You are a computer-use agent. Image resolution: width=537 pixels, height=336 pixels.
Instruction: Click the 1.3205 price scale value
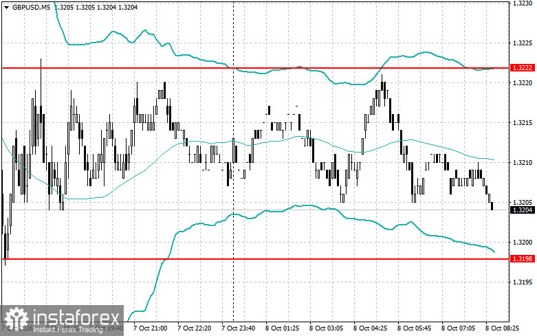click(523, 202)
